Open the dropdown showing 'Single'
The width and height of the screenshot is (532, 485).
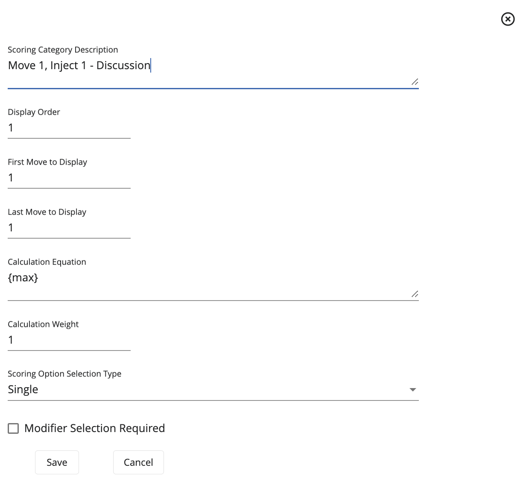coord(209,389)
